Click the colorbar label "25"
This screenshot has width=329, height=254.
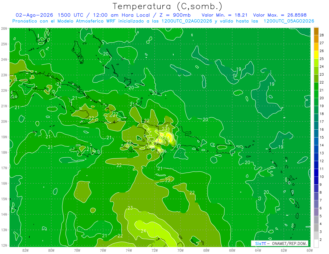(322, 59)
